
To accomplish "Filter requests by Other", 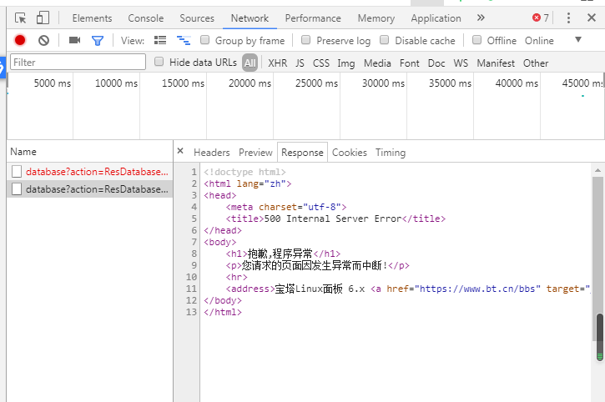I will click(x=536, y=63).
